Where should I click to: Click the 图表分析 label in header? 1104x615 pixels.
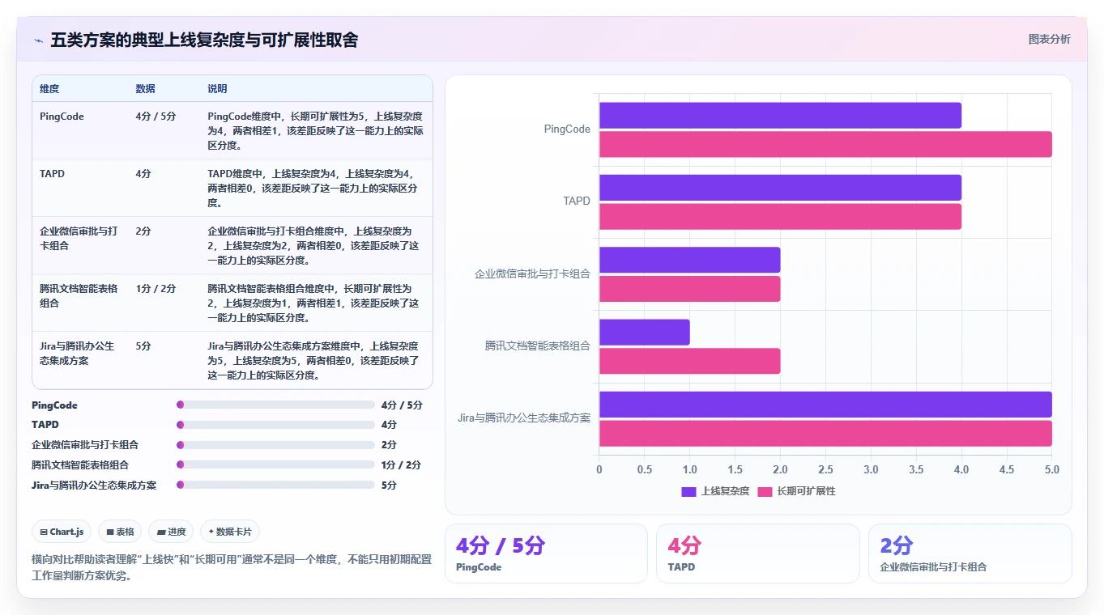1049,39
